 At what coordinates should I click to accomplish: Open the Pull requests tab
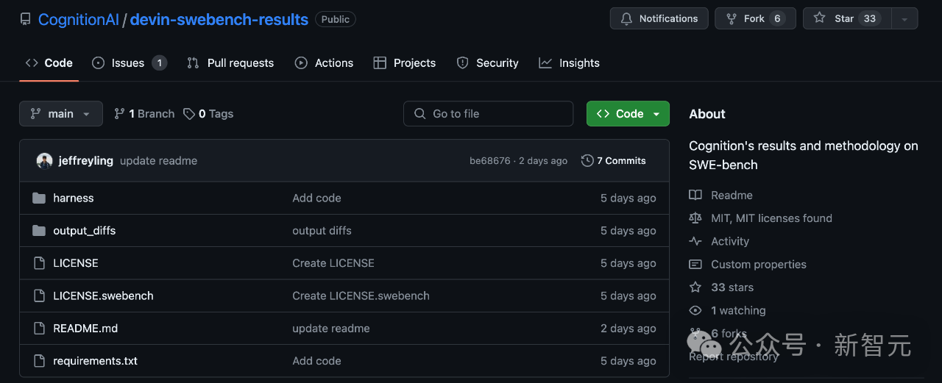point(230,63)
